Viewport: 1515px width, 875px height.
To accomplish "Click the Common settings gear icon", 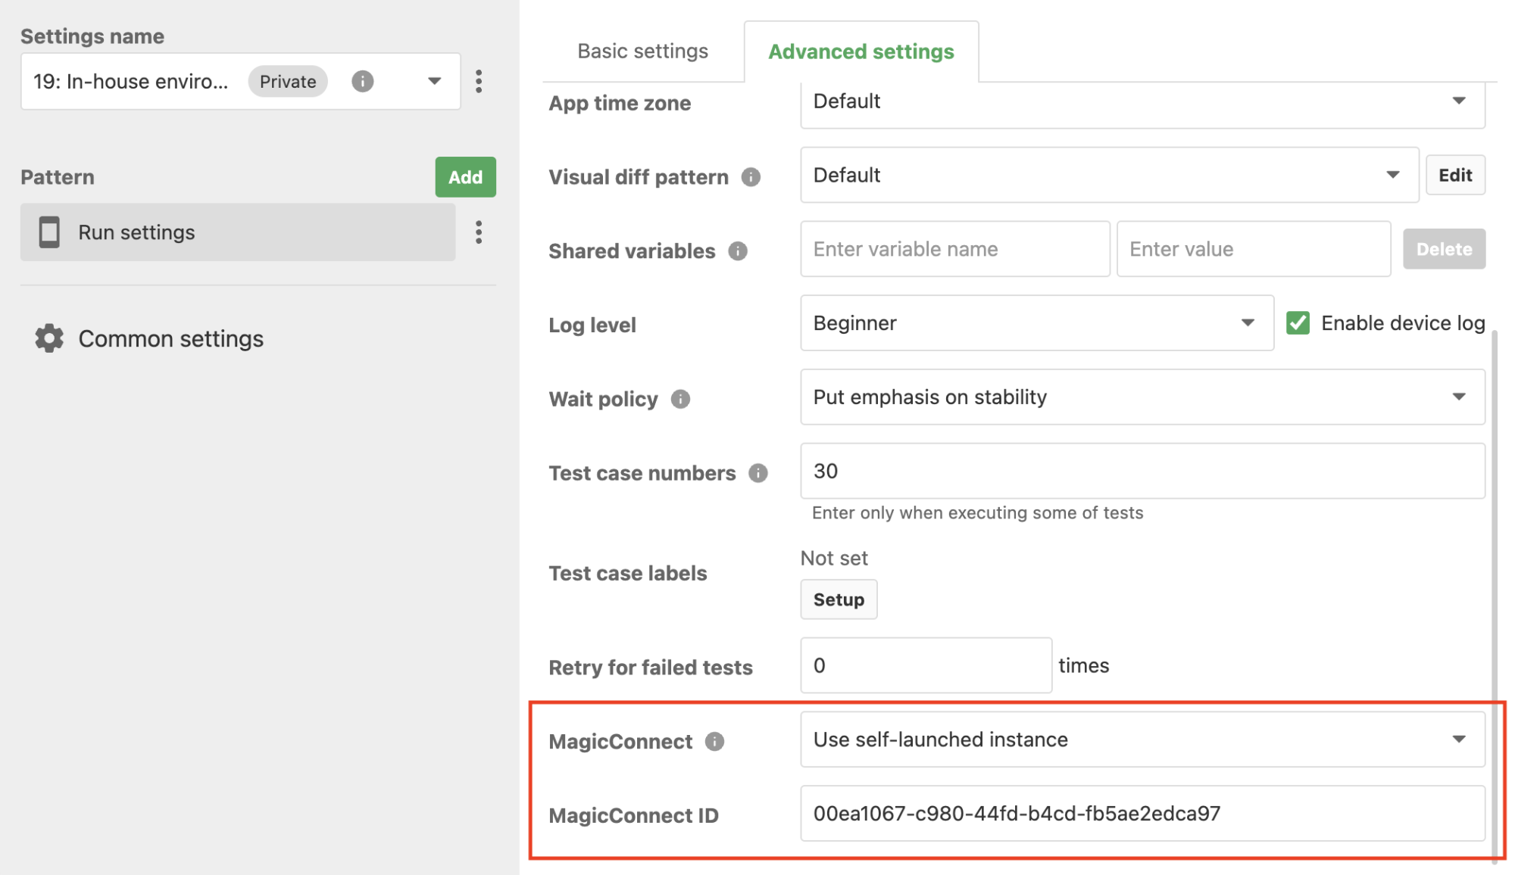I will pyautogui.click(x=49, y=338).
